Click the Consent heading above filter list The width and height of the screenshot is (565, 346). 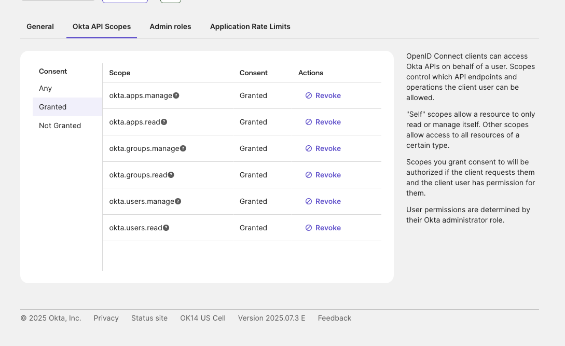click(53, 72)
